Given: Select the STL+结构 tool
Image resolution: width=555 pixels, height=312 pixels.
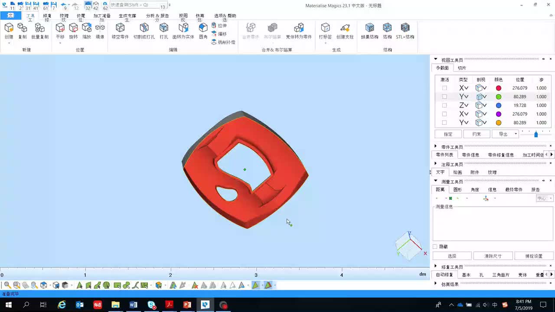Looking at the screenshot, I should (x=405, y=31).
